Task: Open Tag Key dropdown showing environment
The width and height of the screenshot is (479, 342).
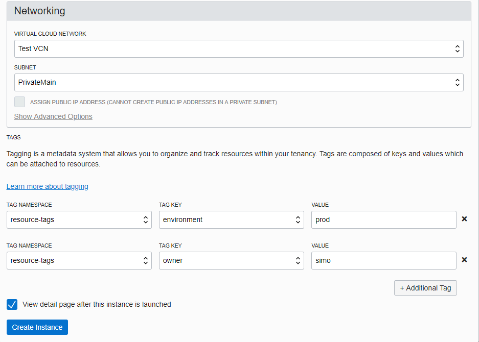Action: pyautogui.click(x=231, y=219)
